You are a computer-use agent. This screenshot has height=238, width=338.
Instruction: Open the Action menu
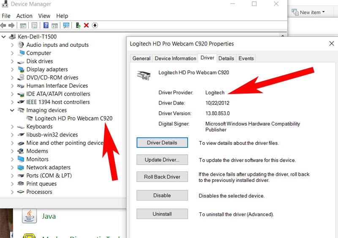pos(24,16)
